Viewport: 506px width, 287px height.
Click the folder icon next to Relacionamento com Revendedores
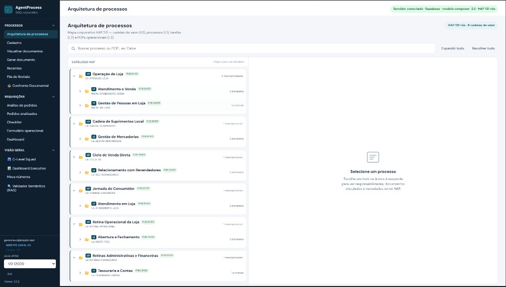[x=87, y=173]
